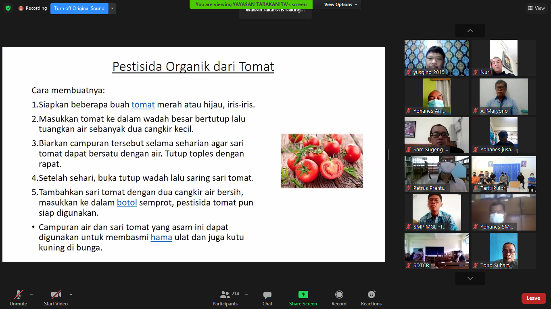The width and height of the screenshot is (551, 309).
Task: Click the tomato picture on the slide
Action: click(x=322, y=161)
